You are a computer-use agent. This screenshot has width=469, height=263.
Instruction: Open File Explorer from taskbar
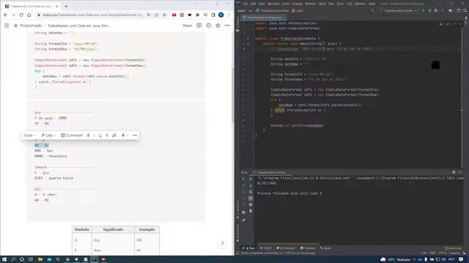click(40, 259)
